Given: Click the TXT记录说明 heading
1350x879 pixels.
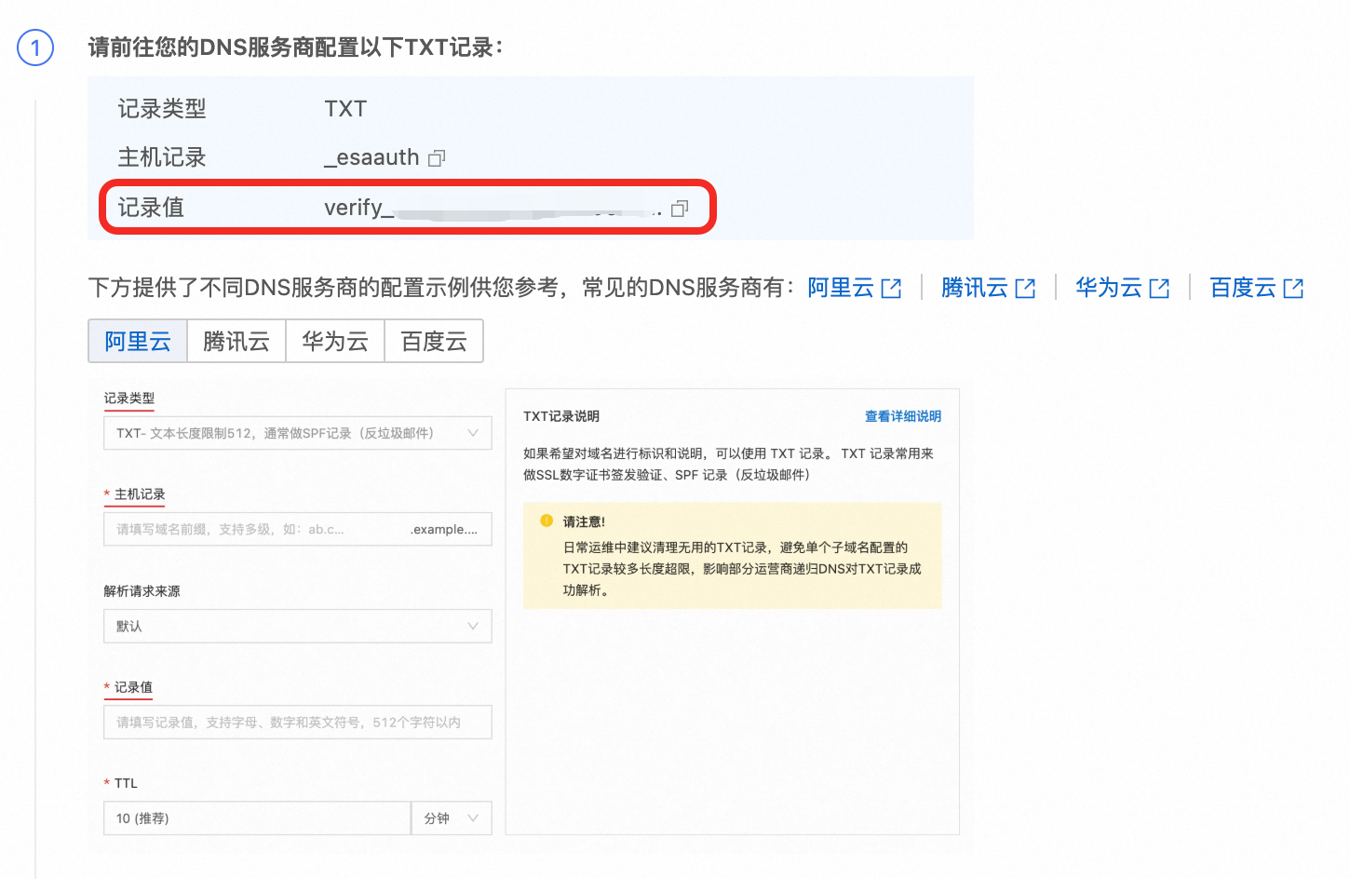Looking at the screenshot, I should click(561, 416).
